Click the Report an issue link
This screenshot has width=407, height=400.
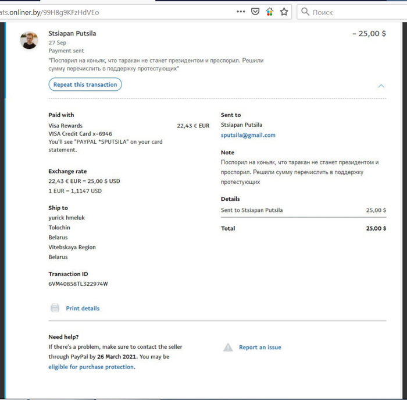click(260, 347)
